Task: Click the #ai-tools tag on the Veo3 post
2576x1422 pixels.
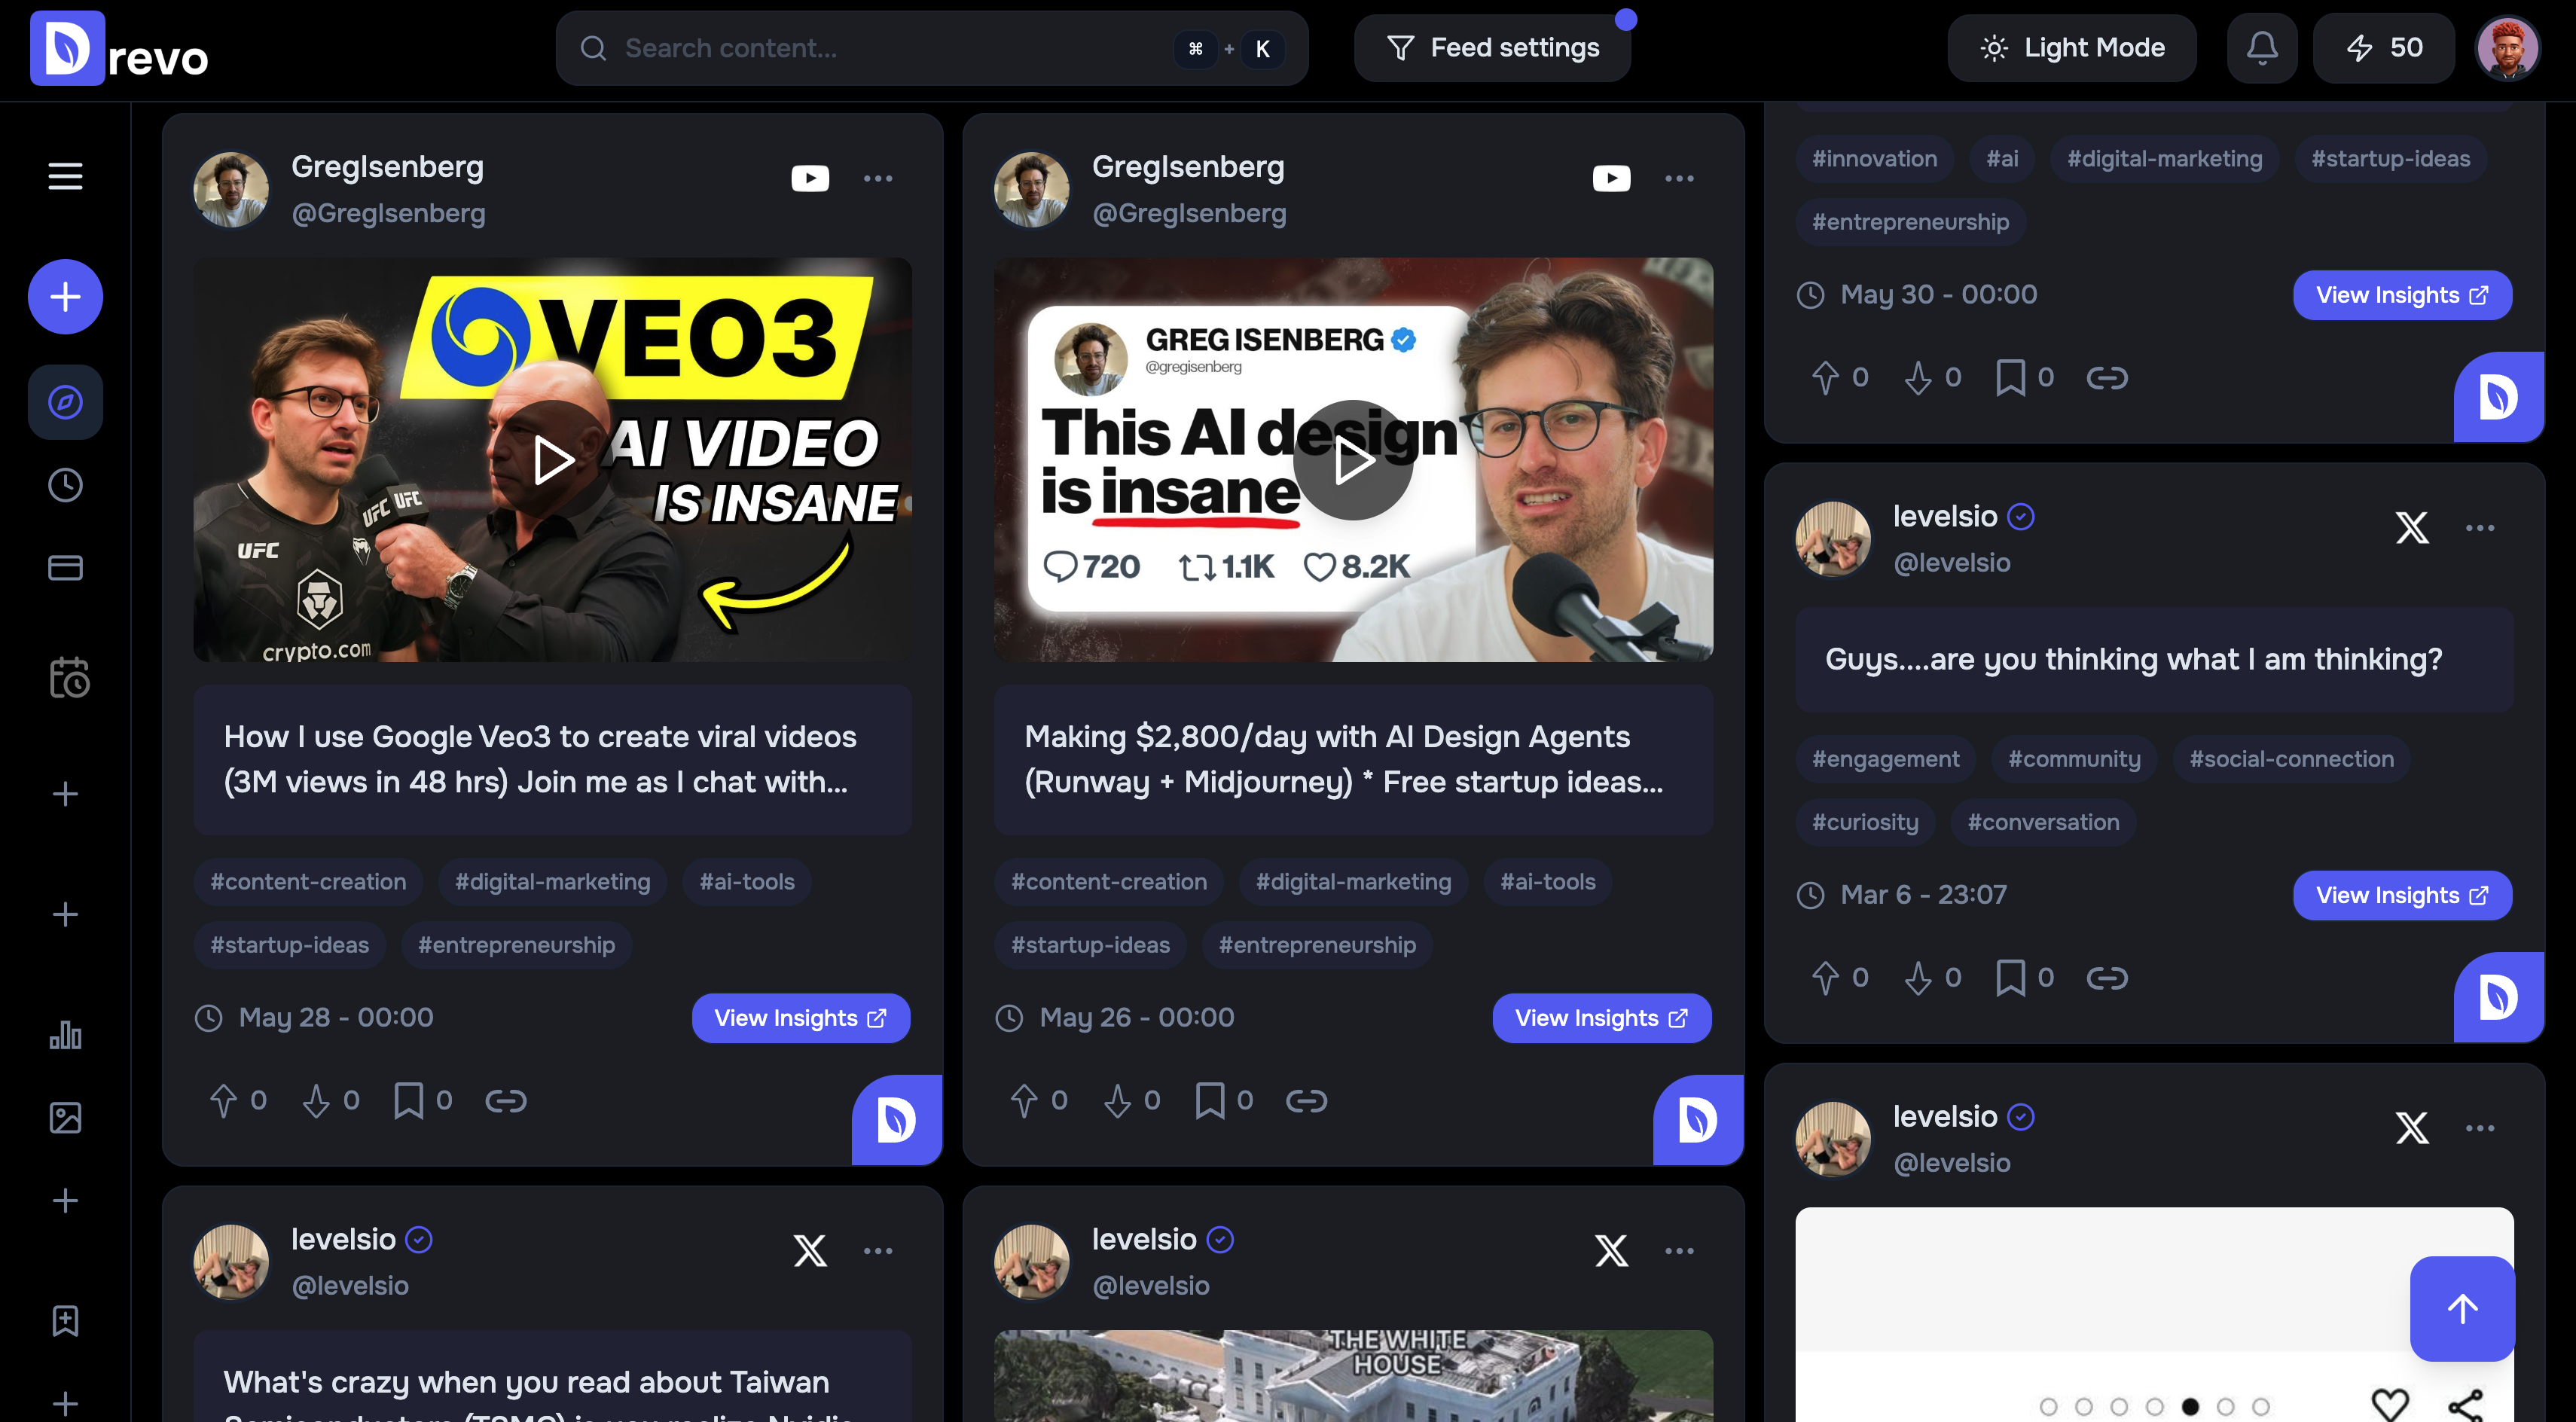Action: click(746, 881)
